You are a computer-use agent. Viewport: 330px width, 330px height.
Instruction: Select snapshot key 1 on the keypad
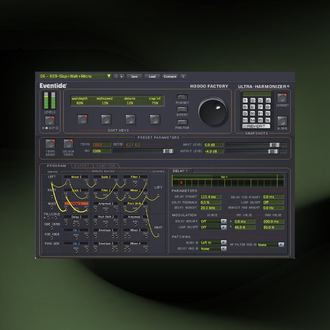[244, 100]
